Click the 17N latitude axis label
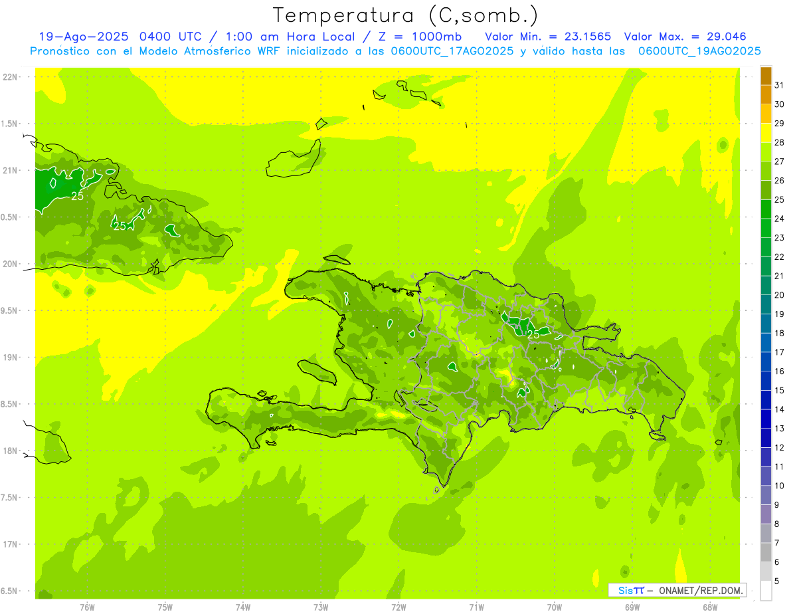The height and width of the screenshot is (616, 797). pyautogui.click(x=10, y=544)
